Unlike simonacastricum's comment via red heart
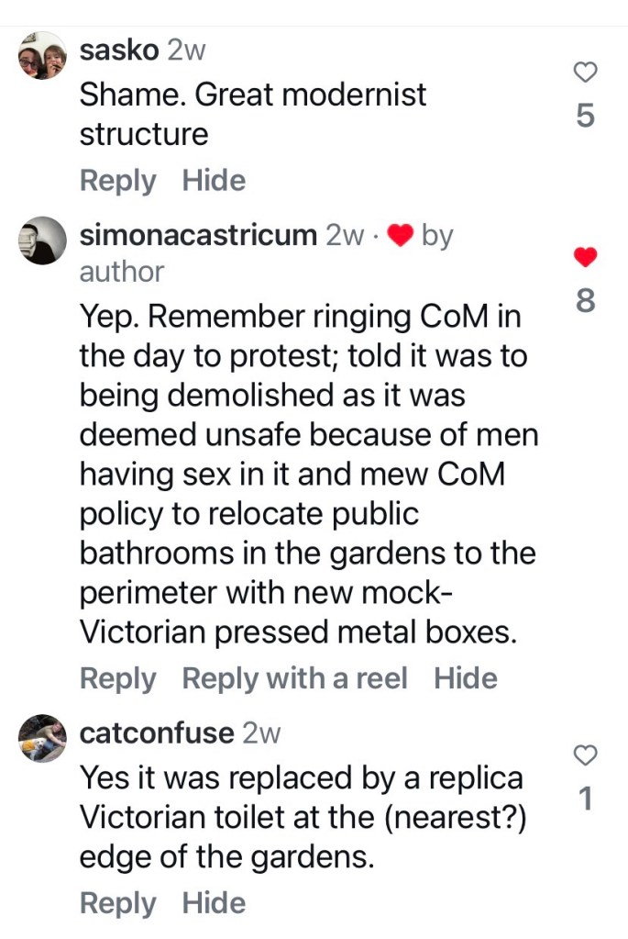This screenshot has height=939, width=628. click(x=586, y=258)
